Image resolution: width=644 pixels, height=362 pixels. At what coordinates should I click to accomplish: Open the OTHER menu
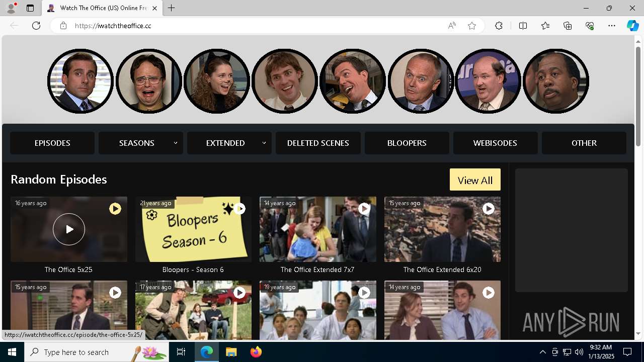pyautogui.click(x=584, y=143)
